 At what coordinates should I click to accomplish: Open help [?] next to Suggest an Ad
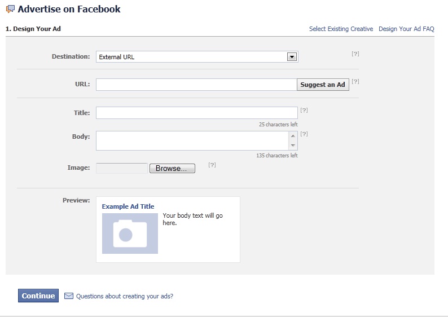click(x=355, y=81)
